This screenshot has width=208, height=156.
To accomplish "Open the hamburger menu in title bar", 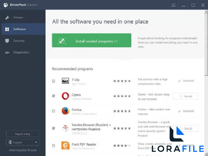I will (x=173, y=5).
